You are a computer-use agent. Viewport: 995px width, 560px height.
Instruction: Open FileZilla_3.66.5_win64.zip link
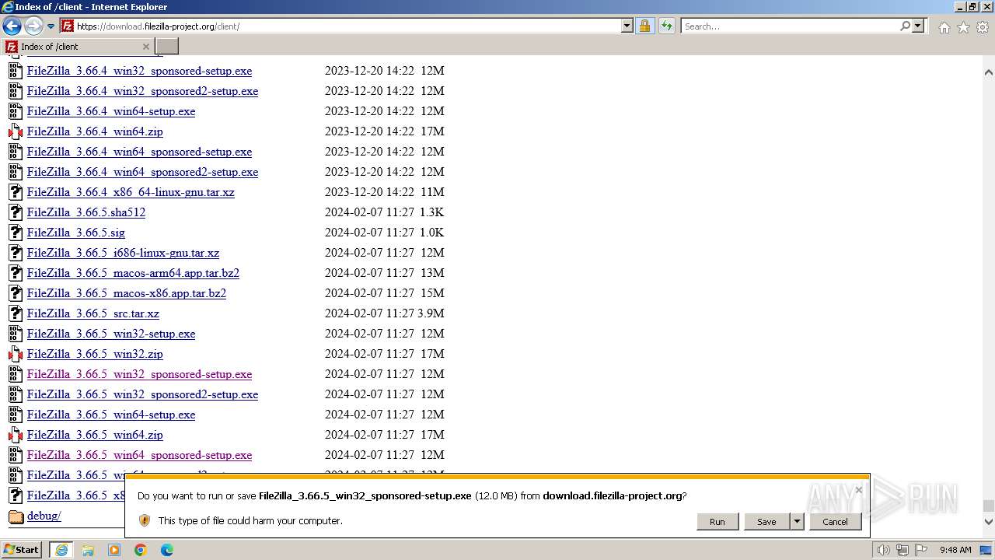point(95,435)
